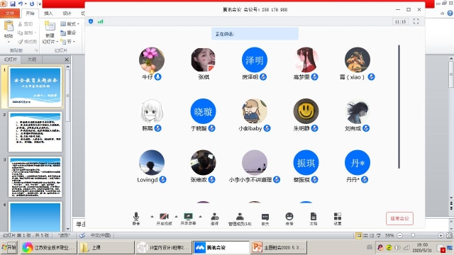Click the Reset slide button

[68, 33]
